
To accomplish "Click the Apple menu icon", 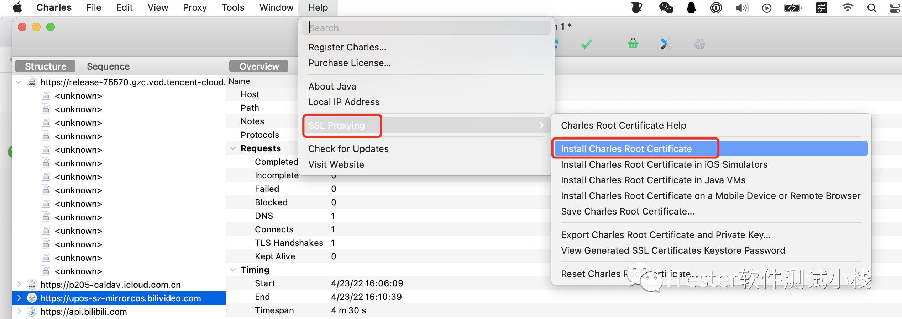I will pyautogui.click(x=17, y=7).
